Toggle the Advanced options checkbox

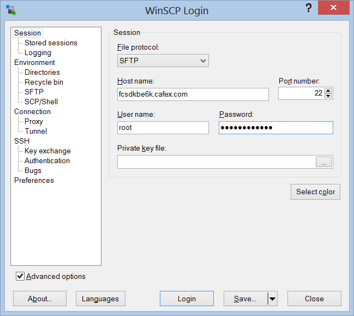click(x=20, y=276)
